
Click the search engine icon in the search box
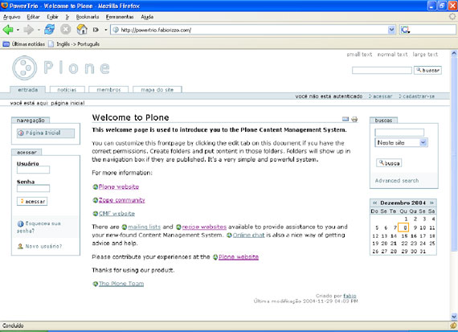click(x=406, y=30)
